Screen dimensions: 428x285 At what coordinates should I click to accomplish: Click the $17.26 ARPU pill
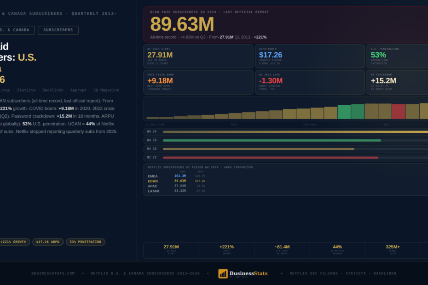coord(48,242)
